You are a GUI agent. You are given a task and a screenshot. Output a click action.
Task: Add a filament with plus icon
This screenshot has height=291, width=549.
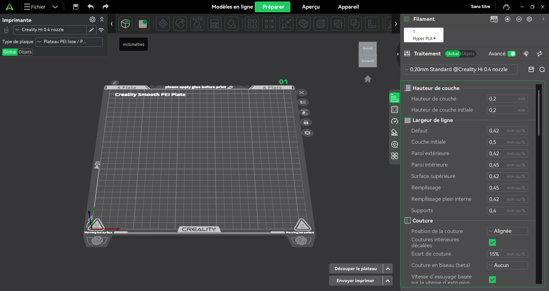[508, 19]
